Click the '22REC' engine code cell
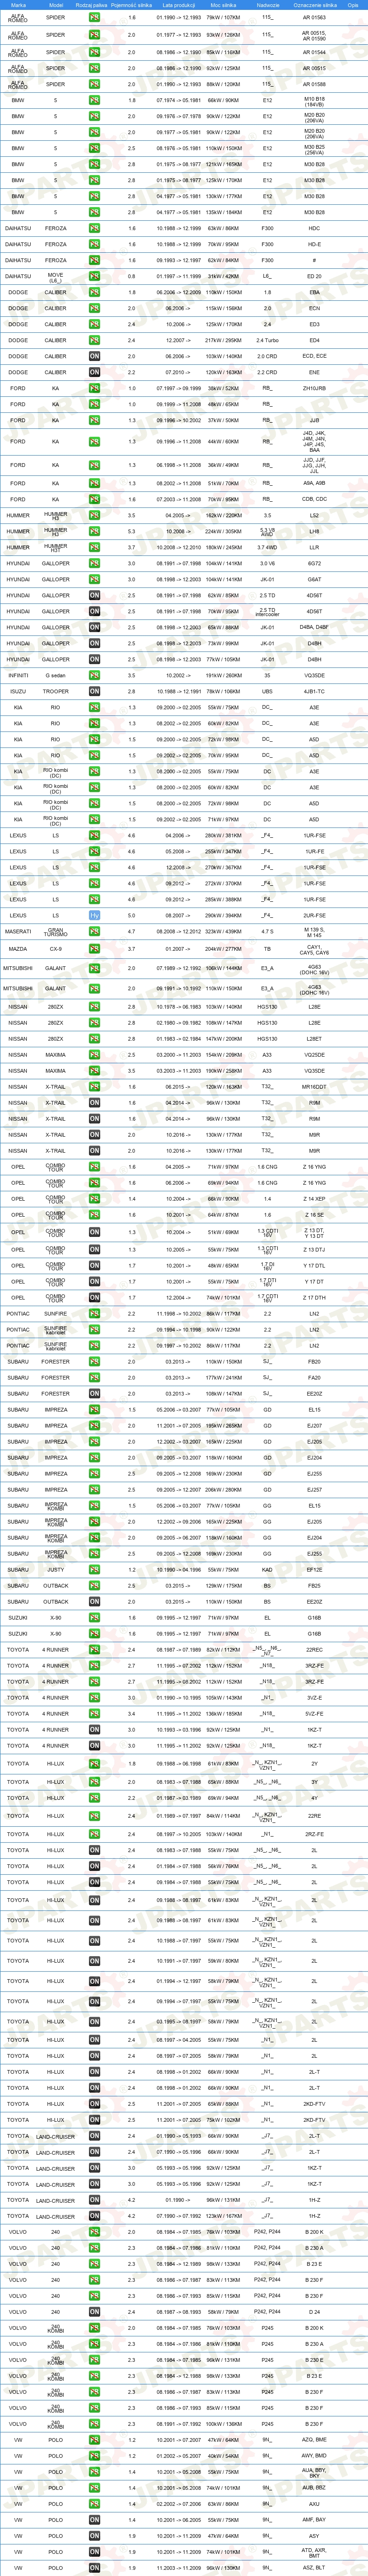Screen dimensions: 368x2576 [x=314, y=1650]
